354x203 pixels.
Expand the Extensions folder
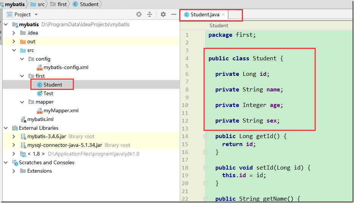tap(14, 171)
